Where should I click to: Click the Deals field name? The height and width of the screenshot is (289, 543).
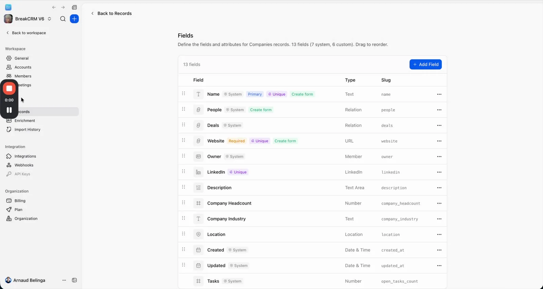click(213, 125)
